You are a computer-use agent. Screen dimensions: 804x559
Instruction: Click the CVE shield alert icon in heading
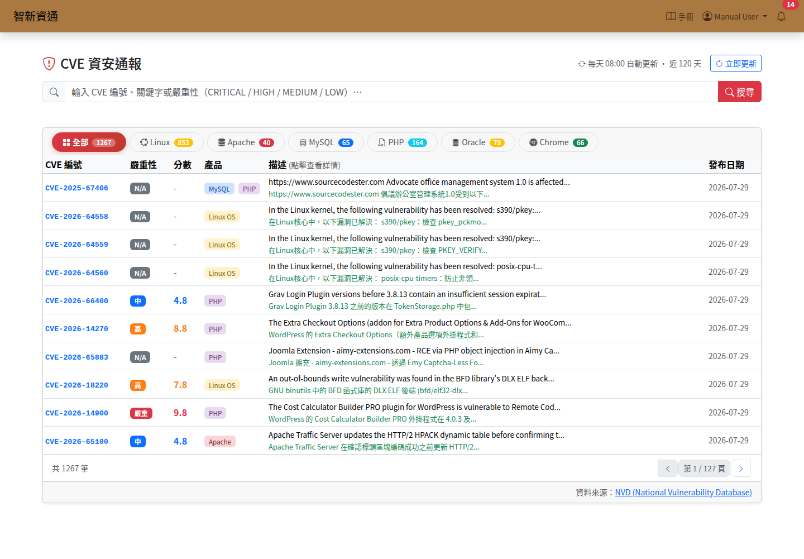[49, 64]
